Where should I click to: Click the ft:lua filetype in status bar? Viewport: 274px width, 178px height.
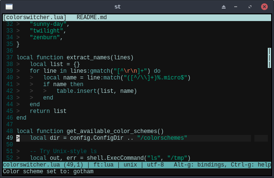[x=103, y=165]
